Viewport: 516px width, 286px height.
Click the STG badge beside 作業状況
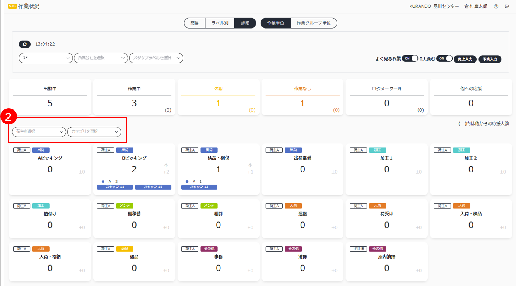pos(12,6)
